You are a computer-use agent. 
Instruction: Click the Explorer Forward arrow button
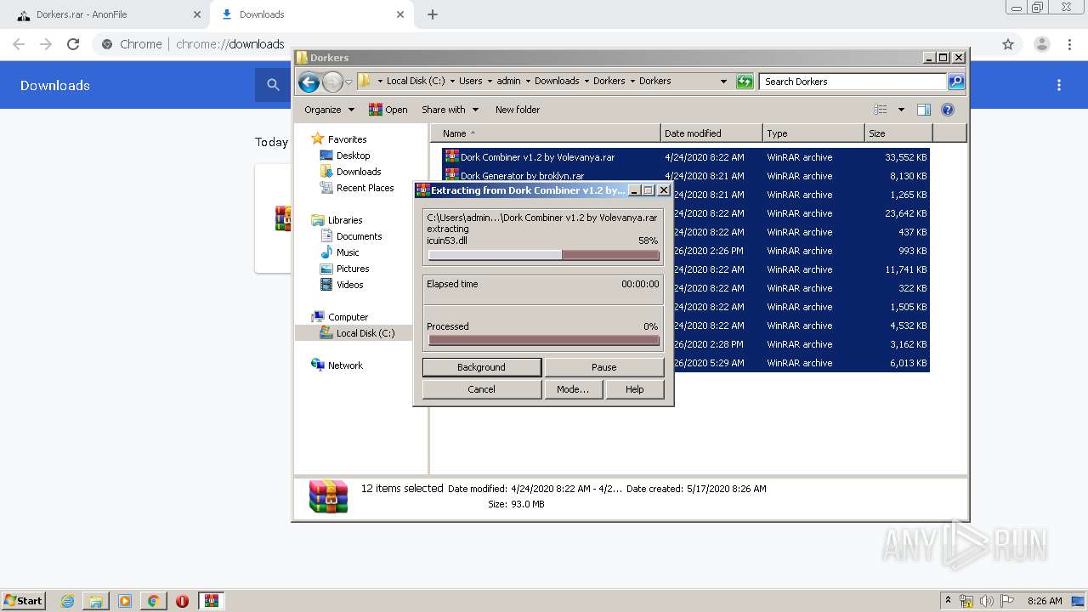click(332, 82)
